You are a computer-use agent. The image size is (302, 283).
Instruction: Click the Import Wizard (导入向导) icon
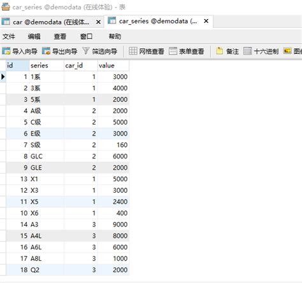tap(6, 51)
